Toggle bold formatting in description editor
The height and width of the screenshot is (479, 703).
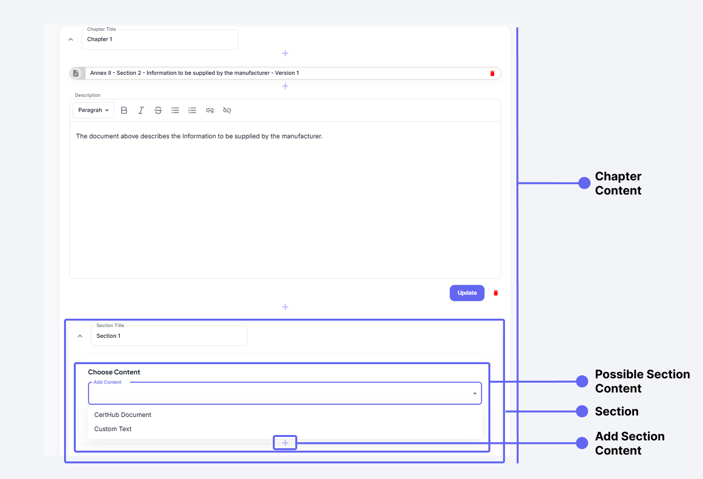point(124,110)
